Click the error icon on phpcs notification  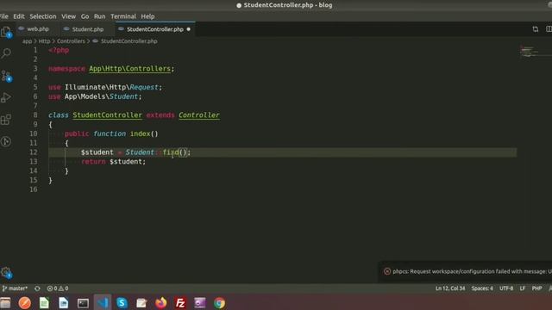[x=387, y=271]
